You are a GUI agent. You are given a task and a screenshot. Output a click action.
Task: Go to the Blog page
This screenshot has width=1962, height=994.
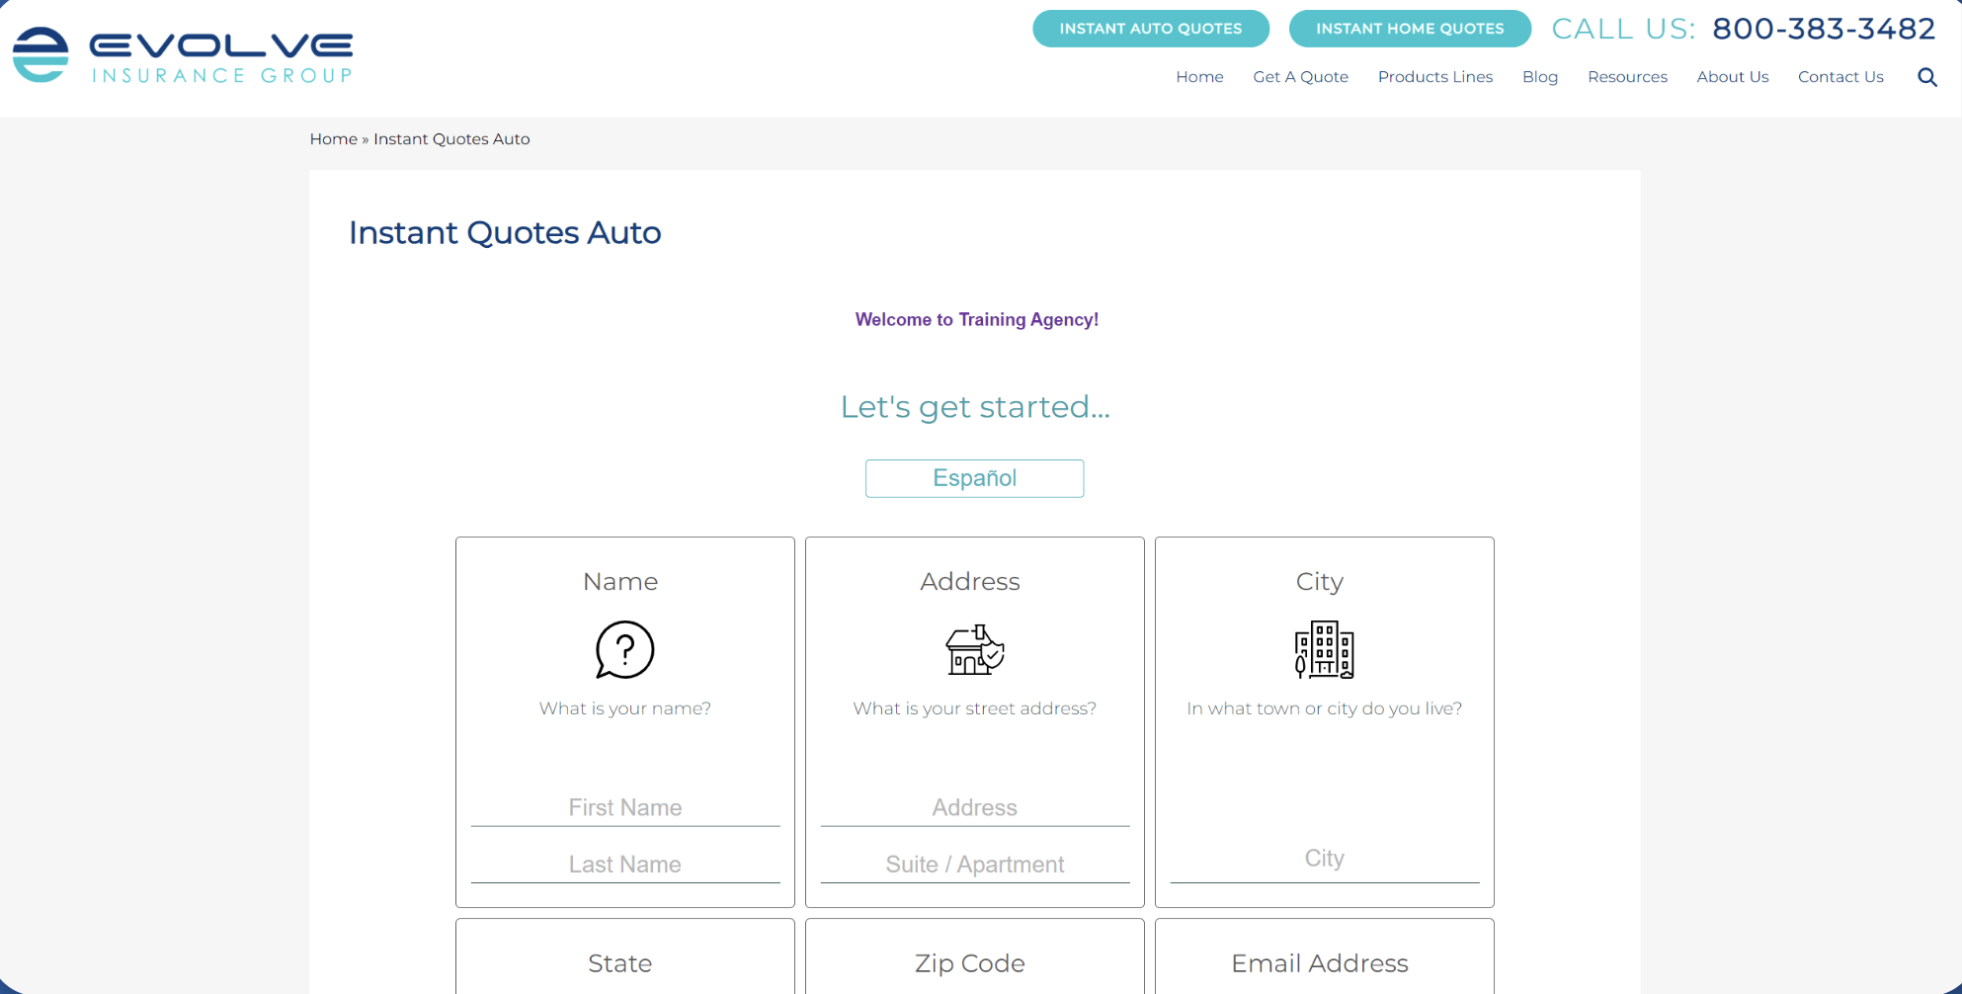pyautogui.click(x=1539, y=77)
